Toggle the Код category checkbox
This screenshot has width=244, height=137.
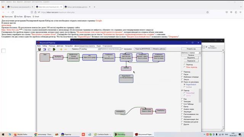click(x=182, y=99)
